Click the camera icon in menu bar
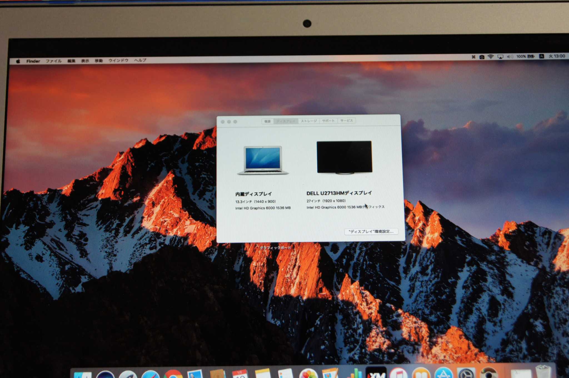 coord(482,57)
